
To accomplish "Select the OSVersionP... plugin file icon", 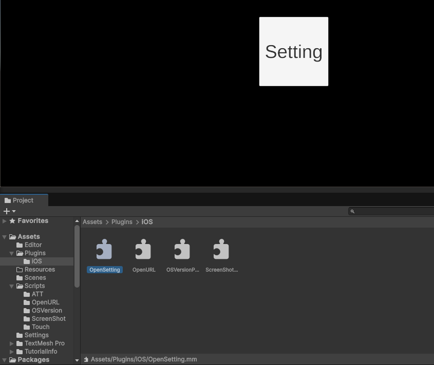I will (x=182, y=250).
